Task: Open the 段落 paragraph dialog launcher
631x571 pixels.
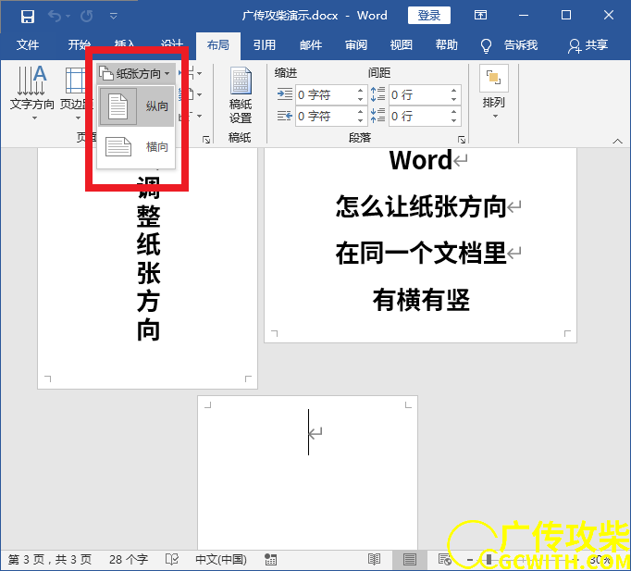Action: tap(462, 140)
